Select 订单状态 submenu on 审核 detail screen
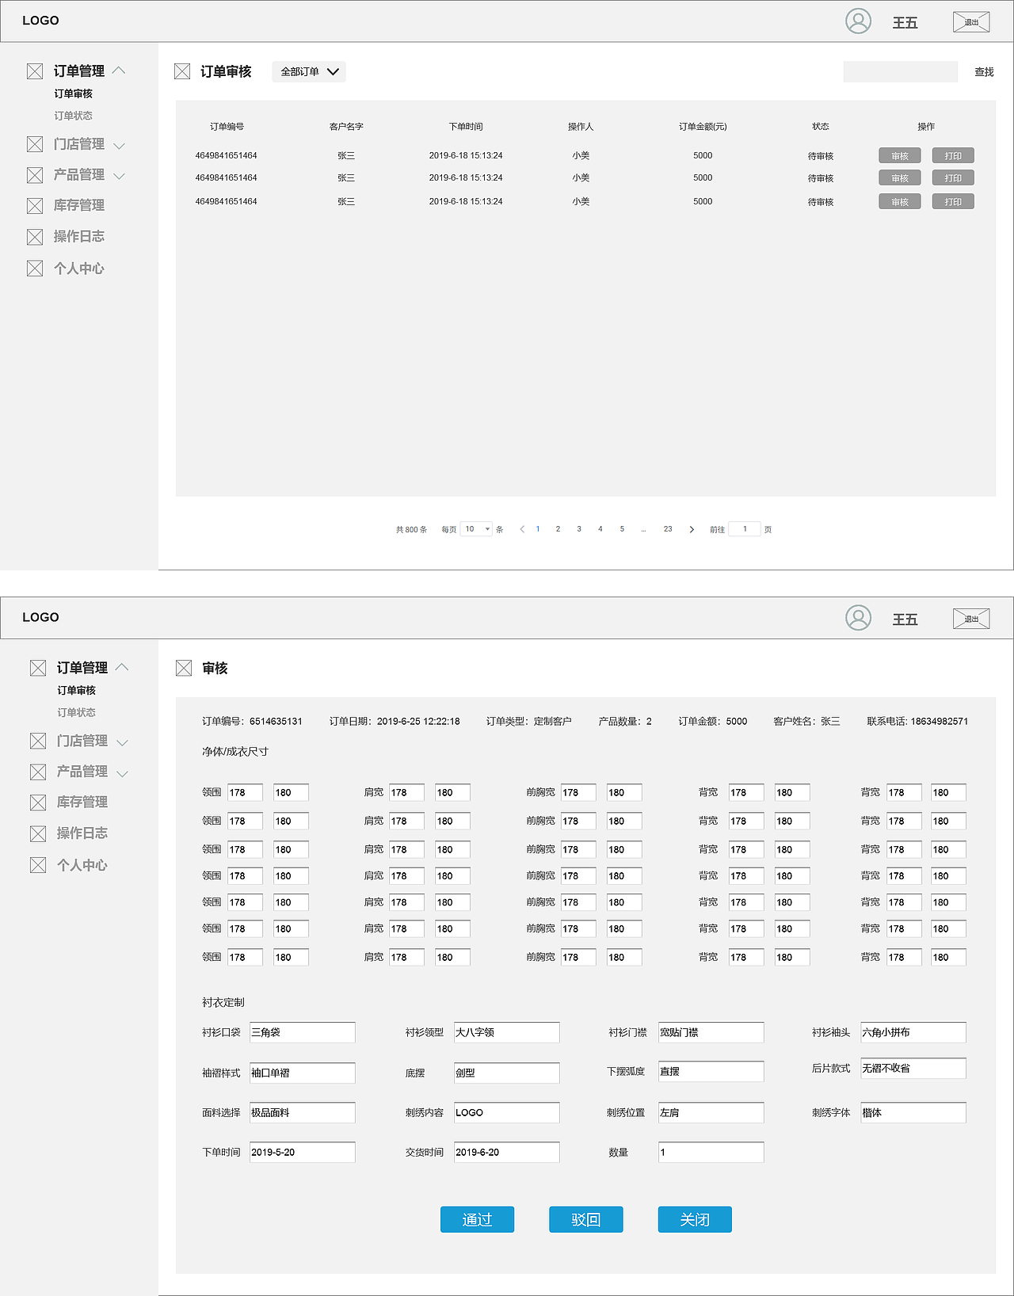The height and width of the screenshot is (1296, 1014). [76, 712]
